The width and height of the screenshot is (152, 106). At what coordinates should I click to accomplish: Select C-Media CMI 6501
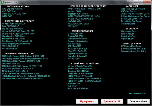point(75,34)
